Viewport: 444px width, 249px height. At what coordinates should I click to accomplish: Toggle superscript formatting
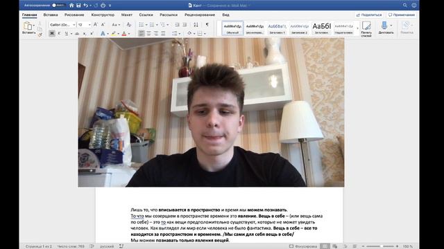(x=92, y=33)
